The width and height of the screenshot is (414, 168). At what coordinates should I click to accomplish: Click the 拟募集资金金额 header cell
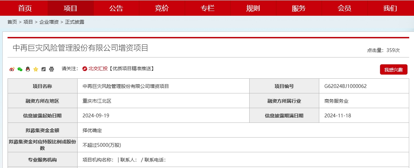pyautogui.click(x=43, y=130)
